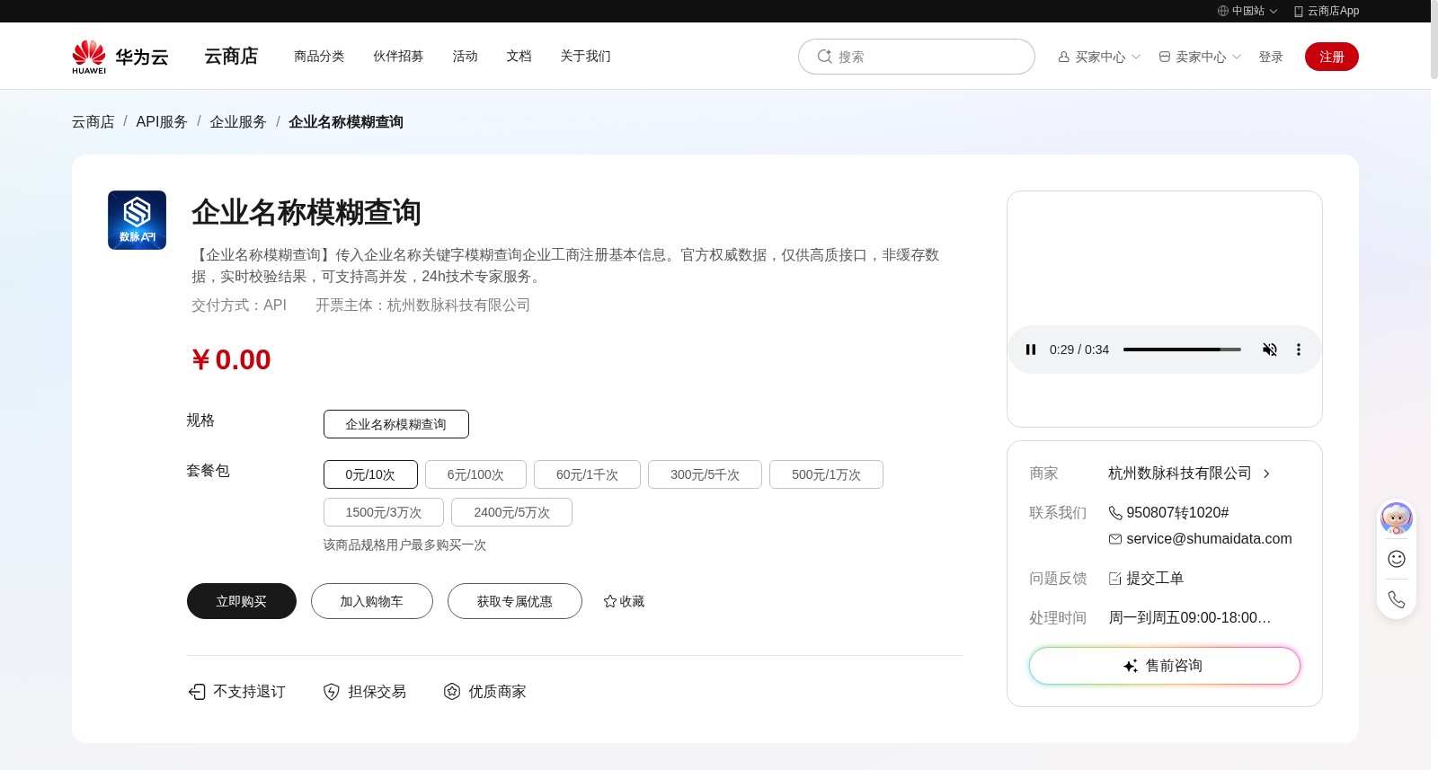1438x770 pixels.
Task: Pause the video playback
Action: [1031, 350]
